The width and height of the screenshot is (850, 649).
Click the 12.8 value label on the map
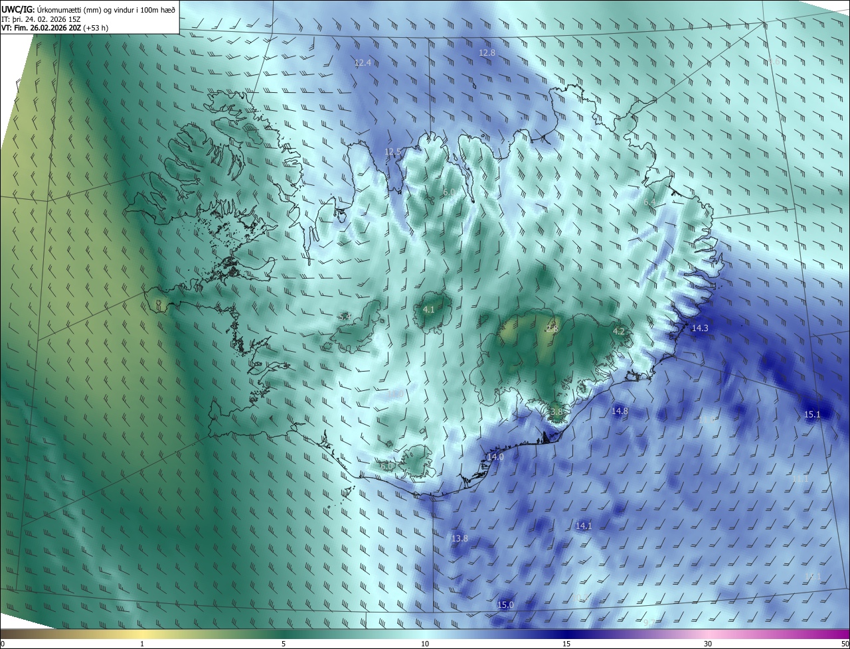pyautogui.click(x=487, y=52)
